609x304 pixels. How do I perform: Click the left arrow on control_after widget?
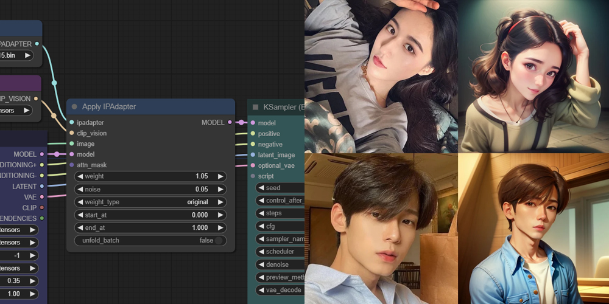(x=261, y=201)
